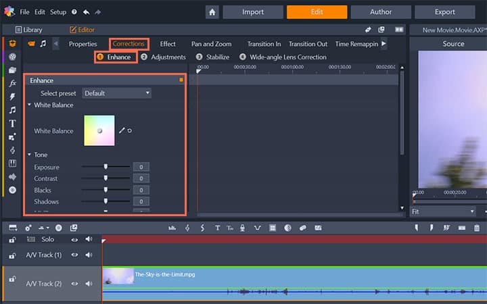
Task: Lock A/V Track (1)
Action: click(x=12, y=255)
